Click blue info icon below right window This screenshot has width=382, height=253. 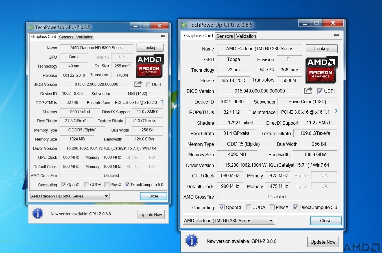point(192,241)
